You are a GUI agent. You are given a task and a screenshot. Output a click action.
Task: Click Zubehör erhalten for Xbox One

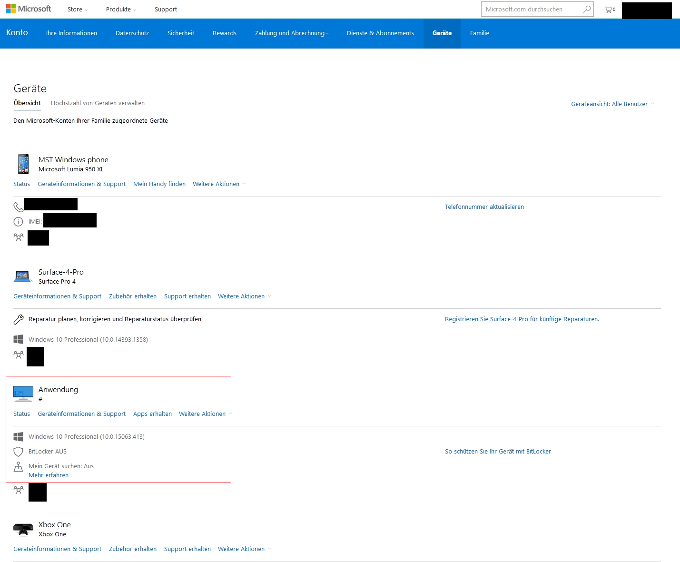(133, 549)
